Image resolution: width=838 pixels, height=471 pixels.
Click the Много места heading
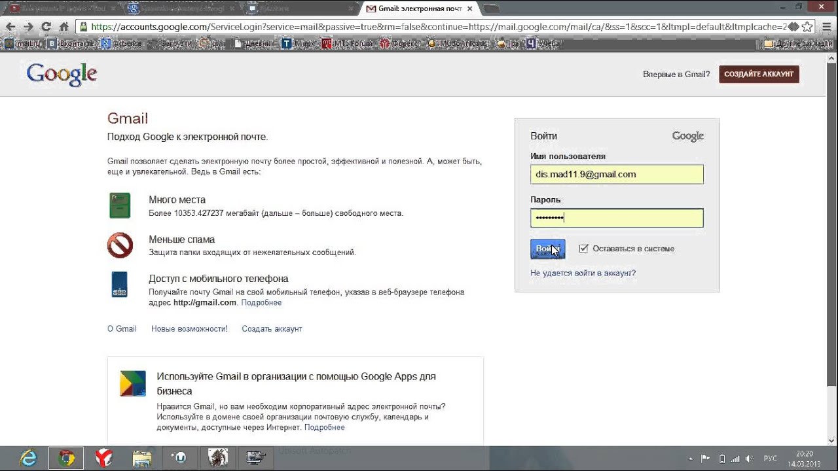point(177,200)
